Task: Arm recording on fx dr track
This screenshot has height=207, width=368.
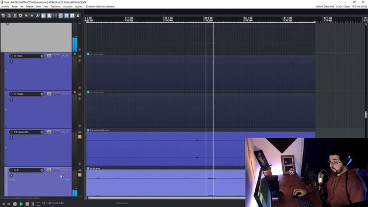Action: (x=11, y=170)
